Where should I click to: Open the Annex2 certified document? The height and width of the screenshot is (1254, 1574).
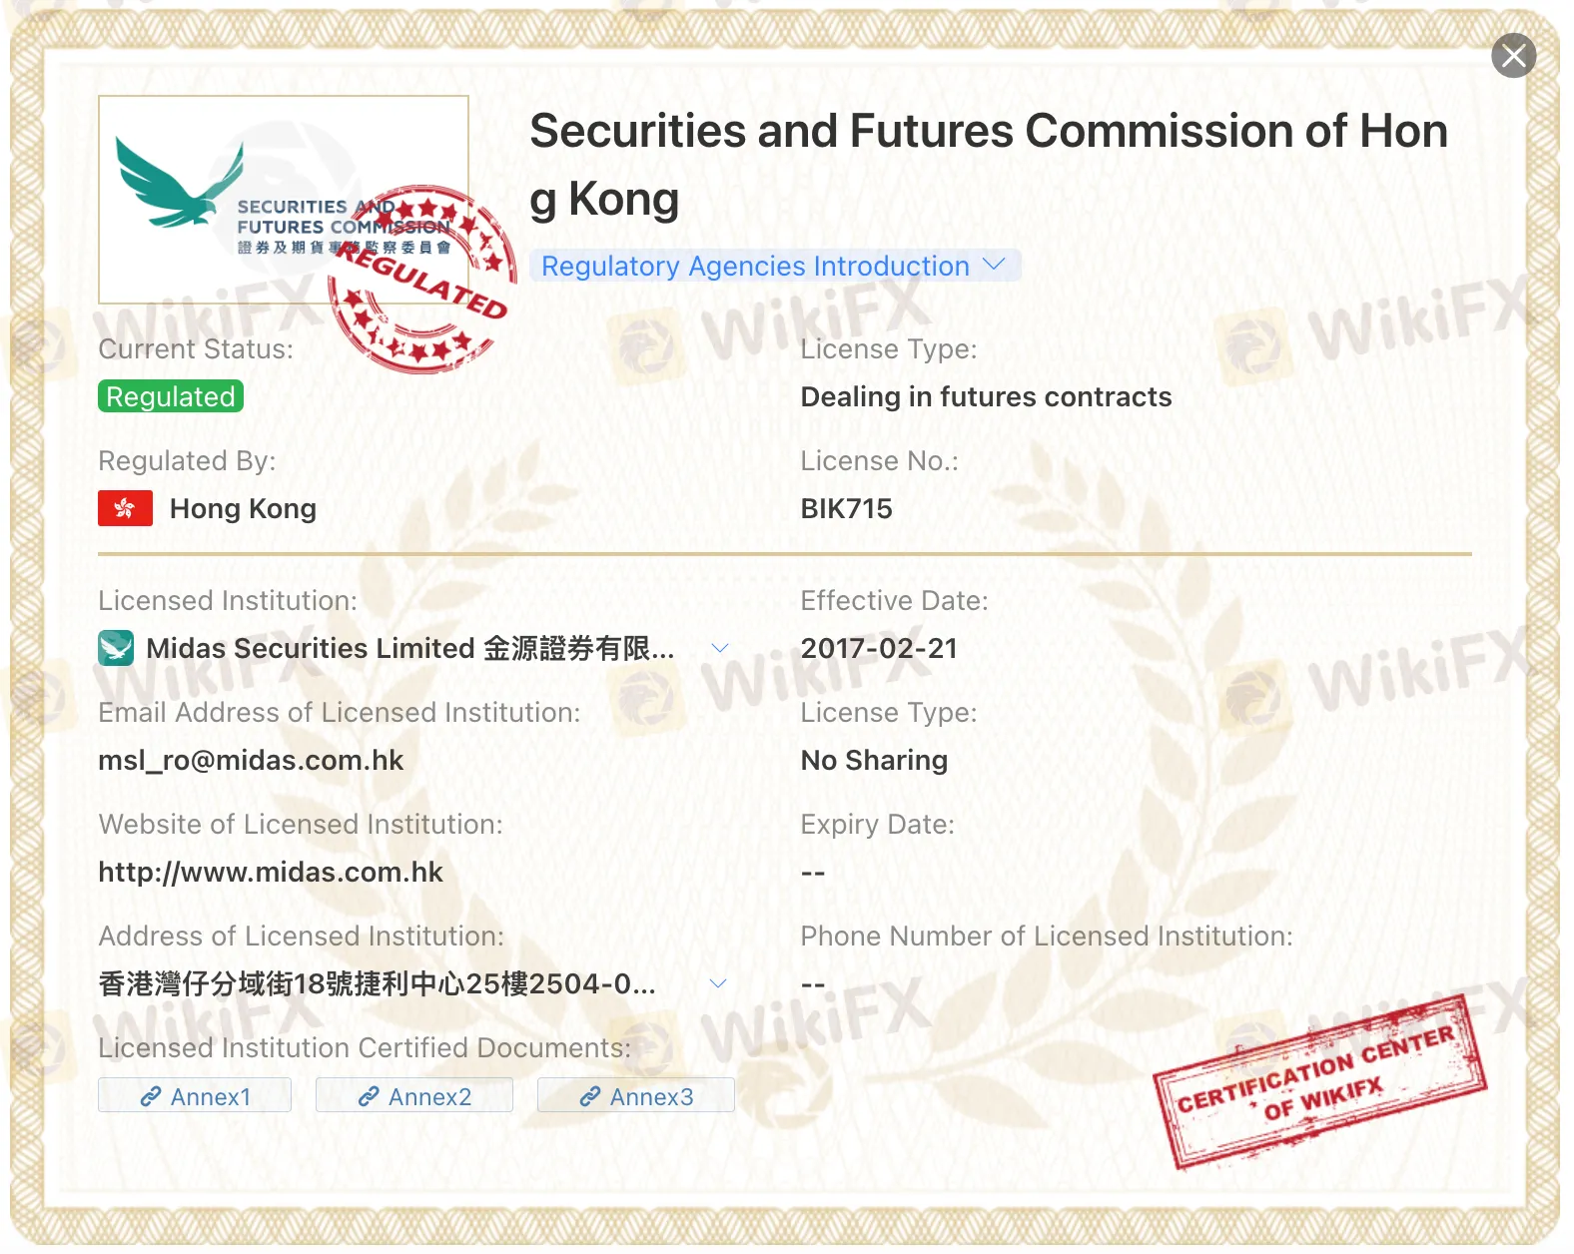click(x=414, y=1096)
